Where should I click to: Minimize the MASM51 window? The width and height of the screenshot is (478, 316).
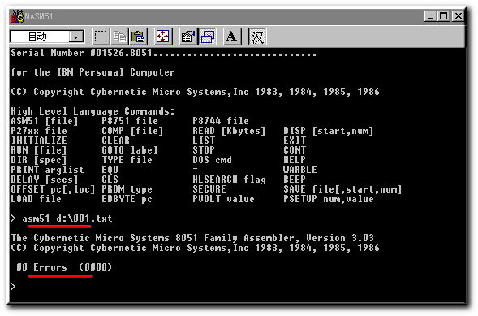(430, 16)
